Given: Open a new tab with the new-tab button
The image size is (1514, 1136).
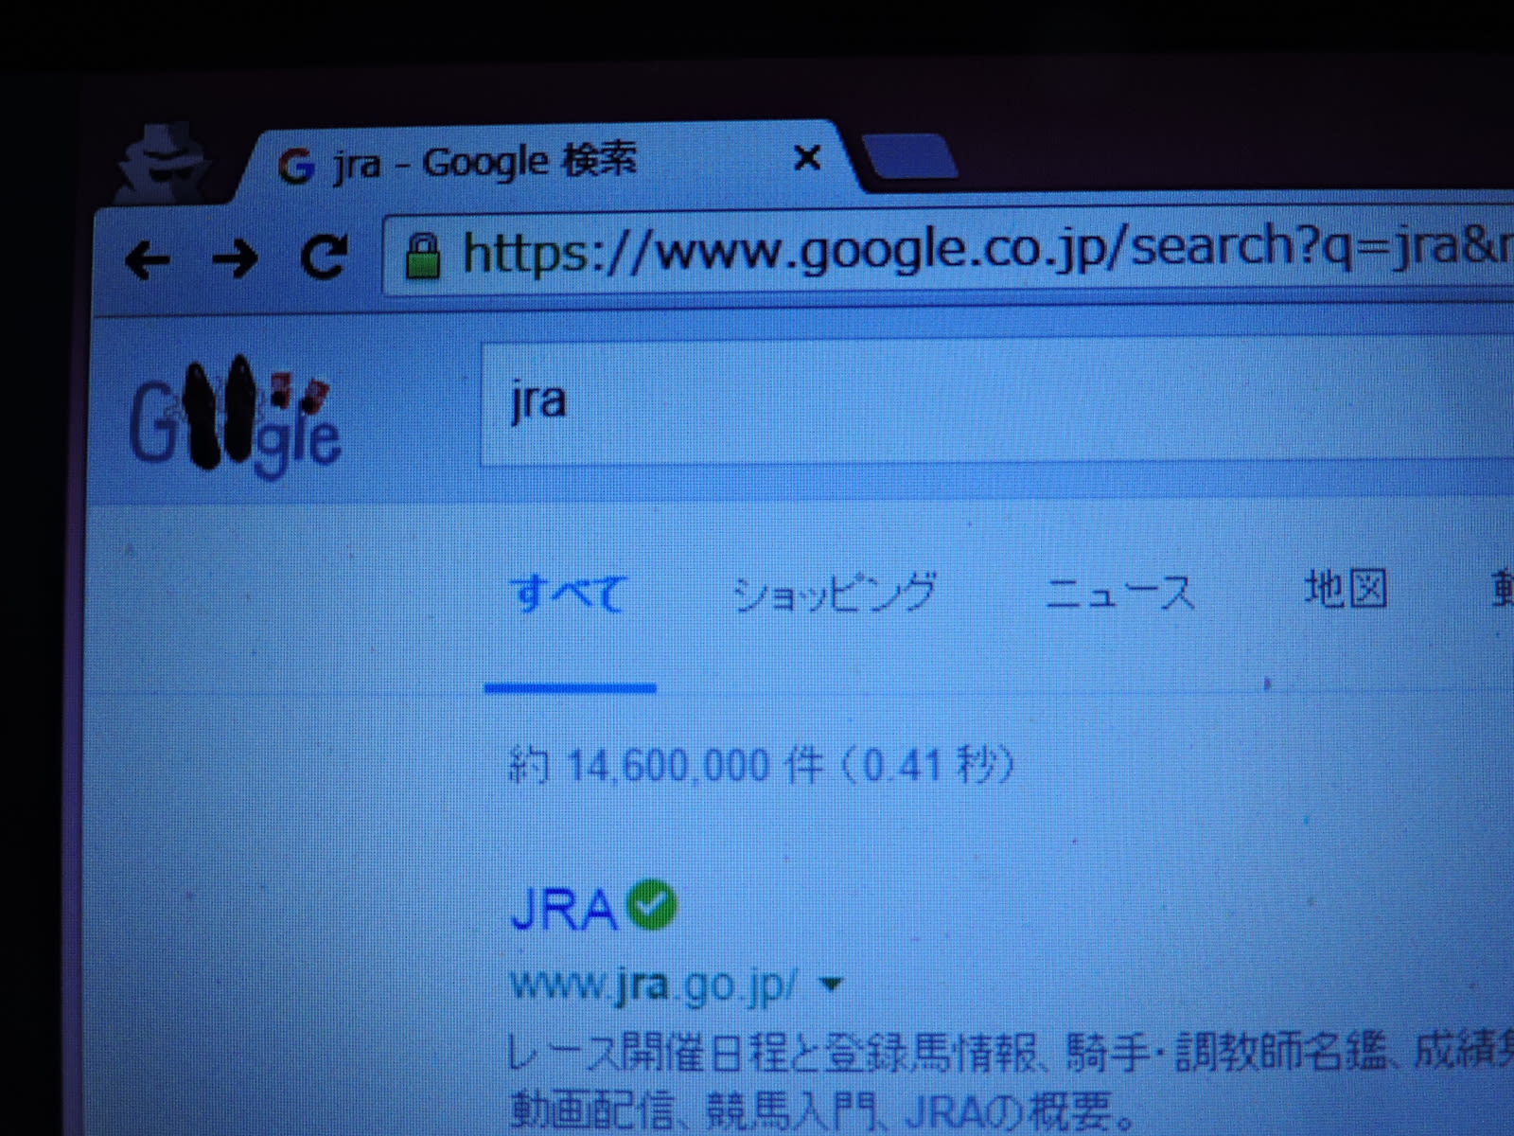Looking at the screenshot, I should click(910, 157).
